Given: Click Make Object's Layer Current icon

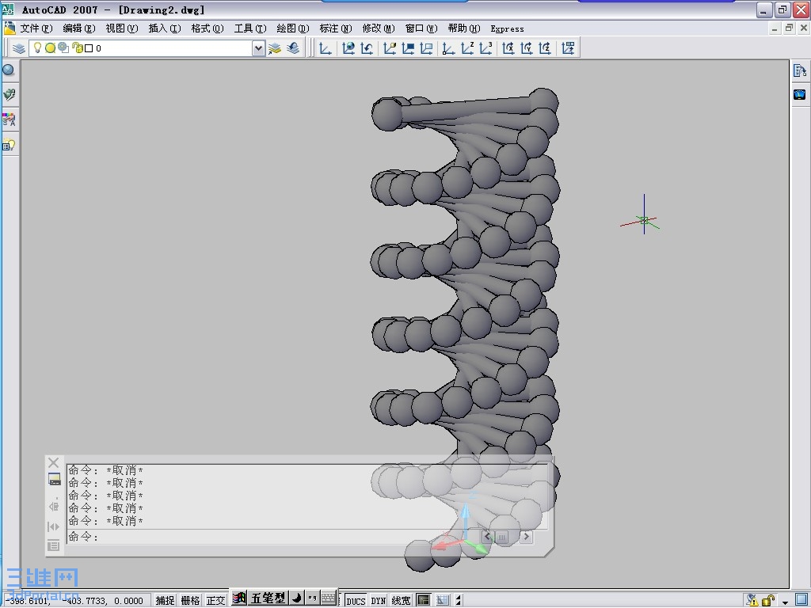Looking at the screenshot, I should click(275, 48).
